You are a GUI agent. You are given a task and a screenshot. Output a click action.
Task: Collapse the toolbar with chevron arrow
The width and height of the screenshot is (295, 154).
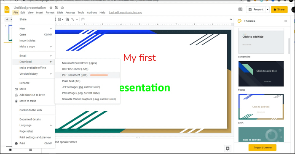tap(231, 19)
